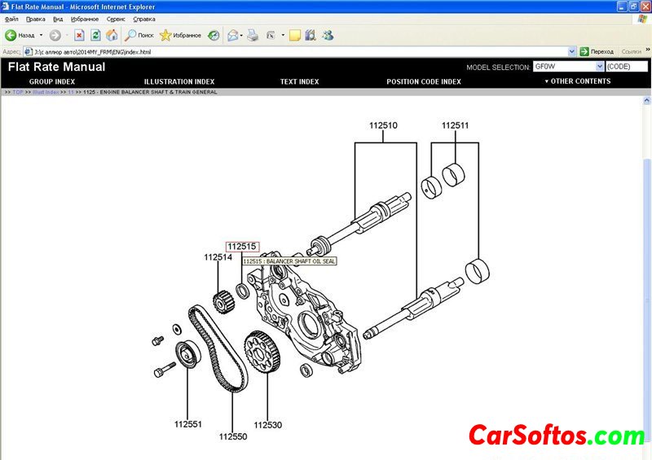Click the browser Back (Назад) button
Screen dimensions: 652x460
click(x=20, y=35)
